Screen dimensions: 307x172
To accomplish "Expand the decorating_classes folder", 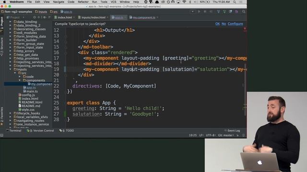I will click(10, 29).
